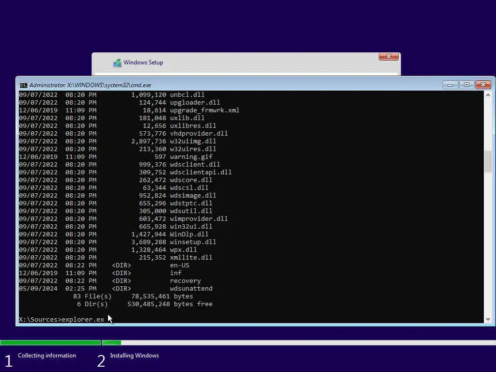This screenshot has width=496, height=372.
Task: Click the scrollbar down arrow in cmd
Action: coord(488,319)
